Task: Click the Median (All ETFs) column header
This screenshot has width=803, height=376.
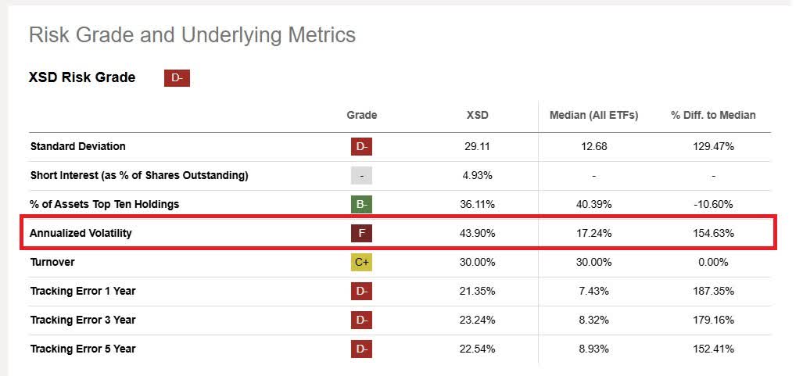Action: coord(595,115)
